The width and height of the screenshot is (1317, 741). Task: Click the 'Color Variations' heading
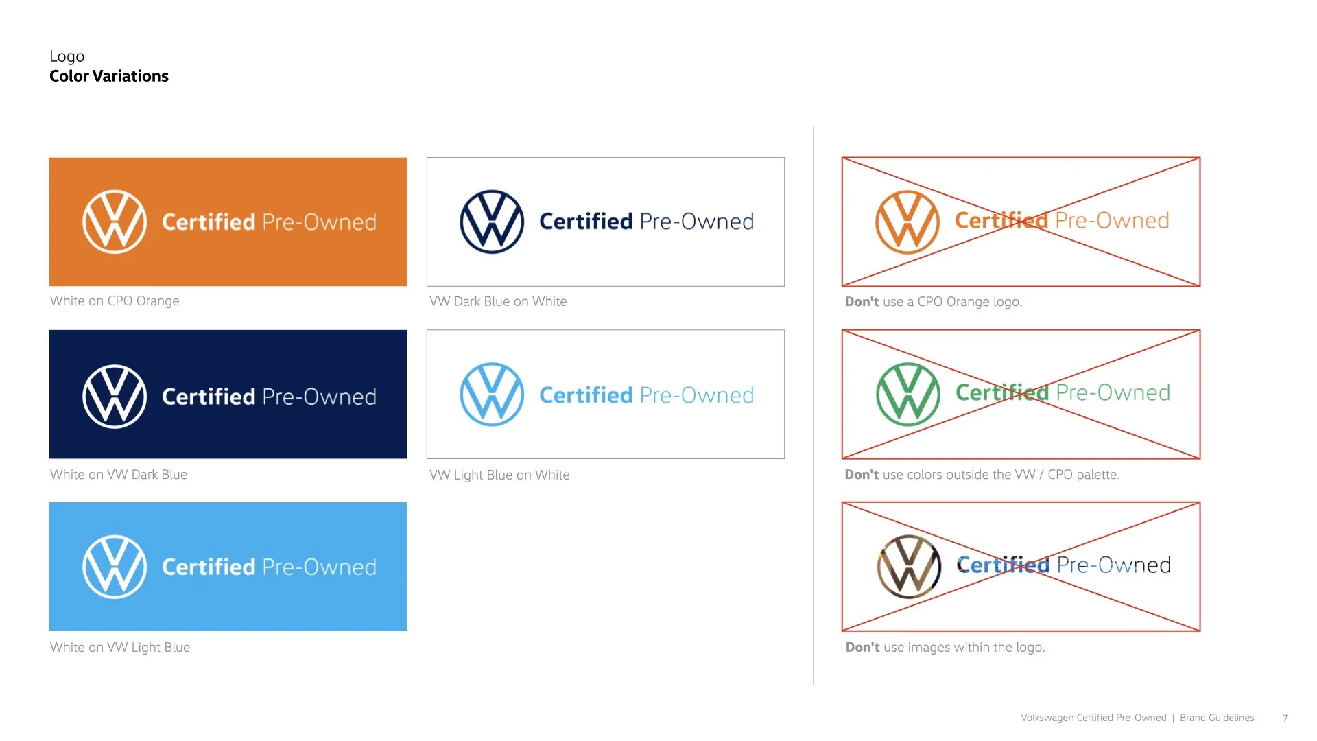click(x=109, y=76)
